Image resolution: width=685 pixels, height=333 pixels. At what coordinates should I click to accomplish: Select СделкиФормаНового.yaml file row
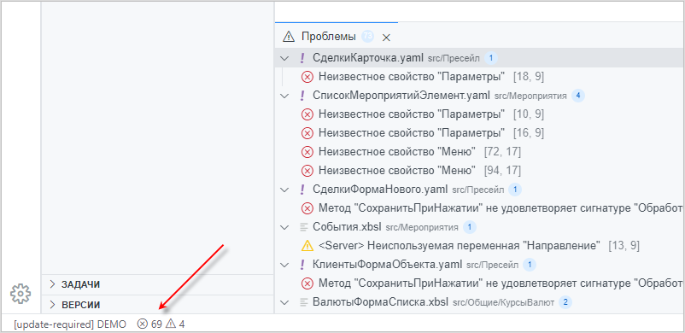[x=479, y=190]
